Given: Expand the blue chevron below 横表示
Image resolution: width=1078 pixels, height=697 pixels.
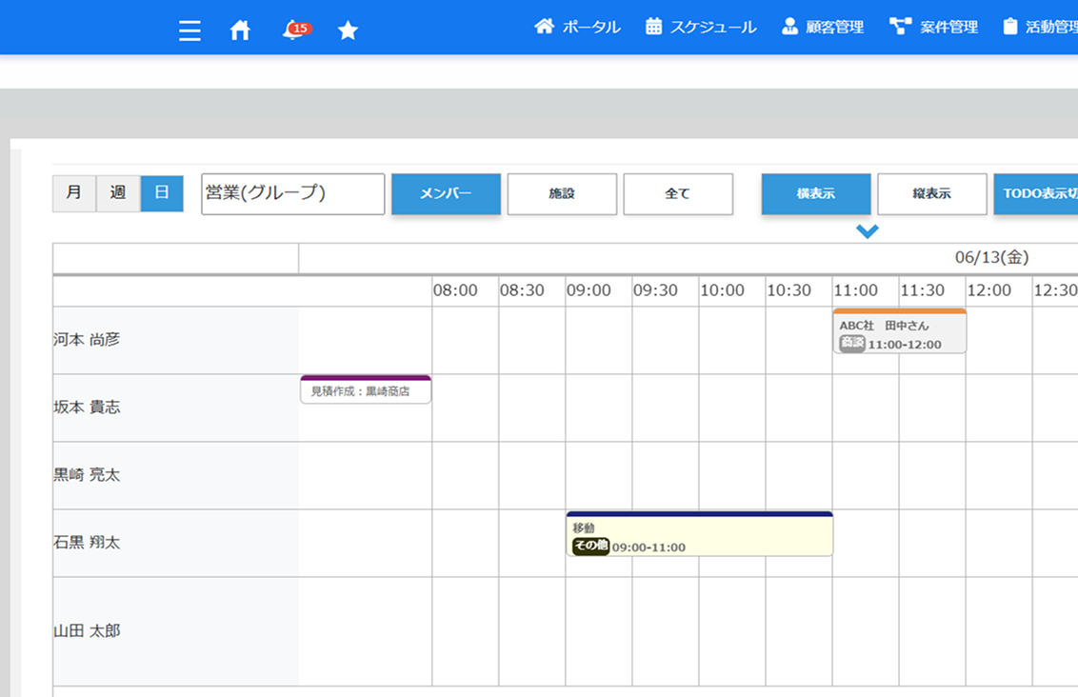Looking at the screenshot, I should [867, 230].
